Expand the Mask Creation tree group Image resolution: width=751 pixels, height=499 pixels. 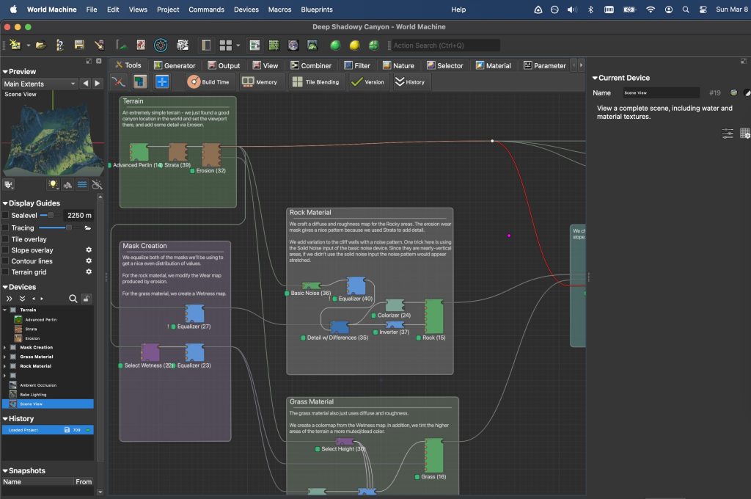pyautogui.click(x=5, y=348)
